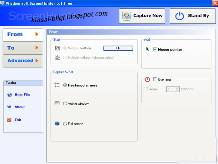
Task: Enable the Use timer checkbox
Action: (x=155, y=79)
